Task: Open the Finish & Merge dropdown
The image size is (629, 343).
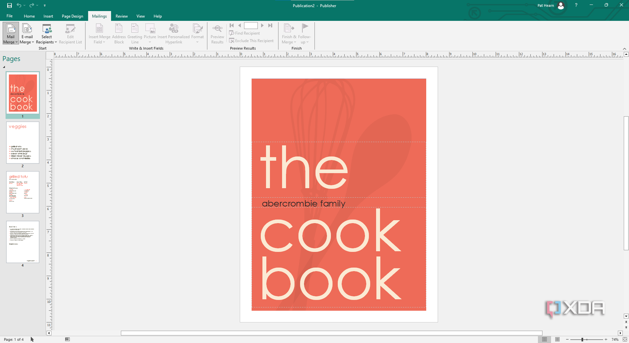Action: [x=289, y=34]
